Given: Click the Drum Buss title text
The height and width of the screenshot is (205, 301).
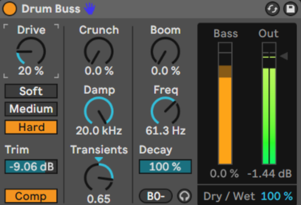Looking at the screenshot, I should pos(51,9).
